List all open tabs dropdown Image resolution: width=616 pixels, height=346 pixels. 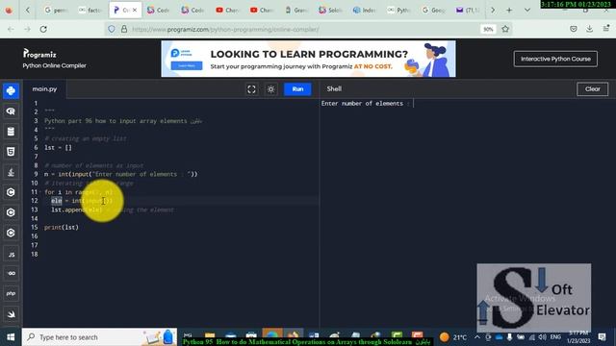(527, 11)
